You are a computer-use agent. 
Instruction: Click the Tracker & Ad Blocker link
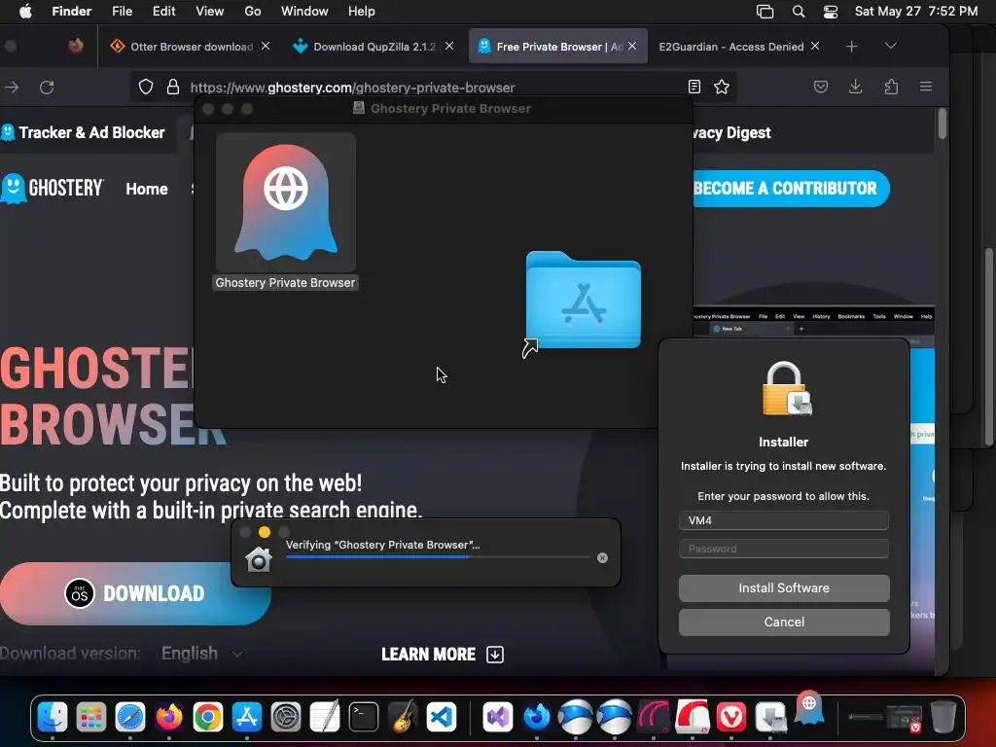point(84,132)
